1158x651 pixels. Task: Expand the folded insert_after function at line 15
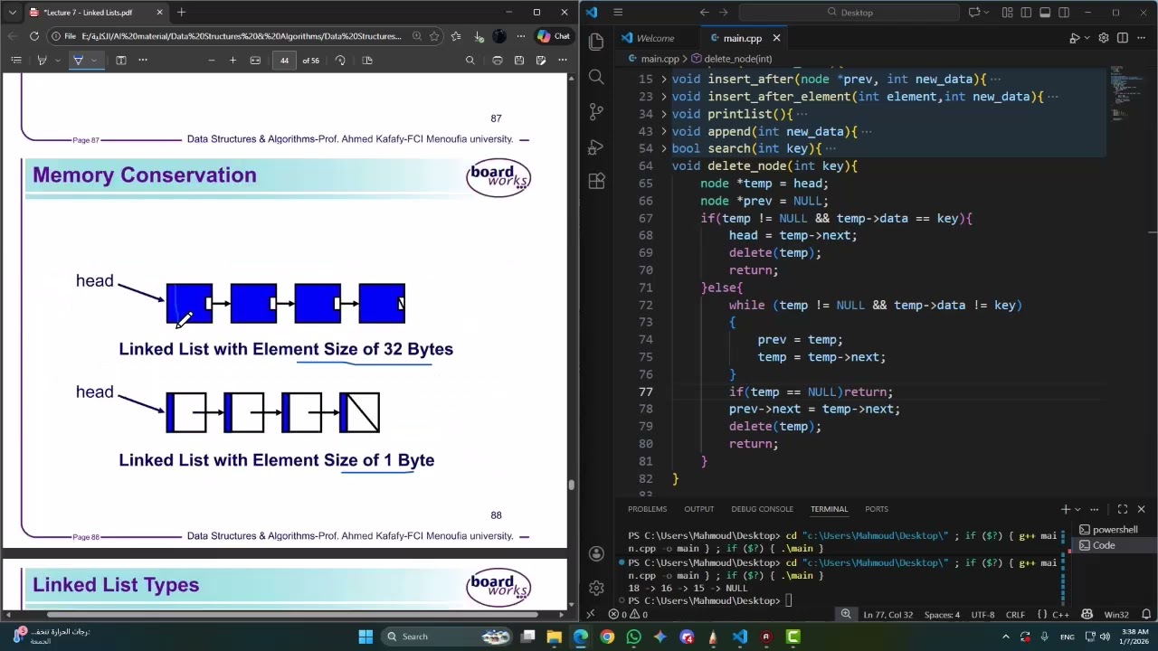tap(664, 80)
